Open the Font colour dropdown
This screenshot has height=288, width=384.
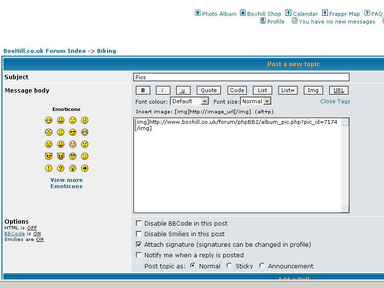coord(205,101)
